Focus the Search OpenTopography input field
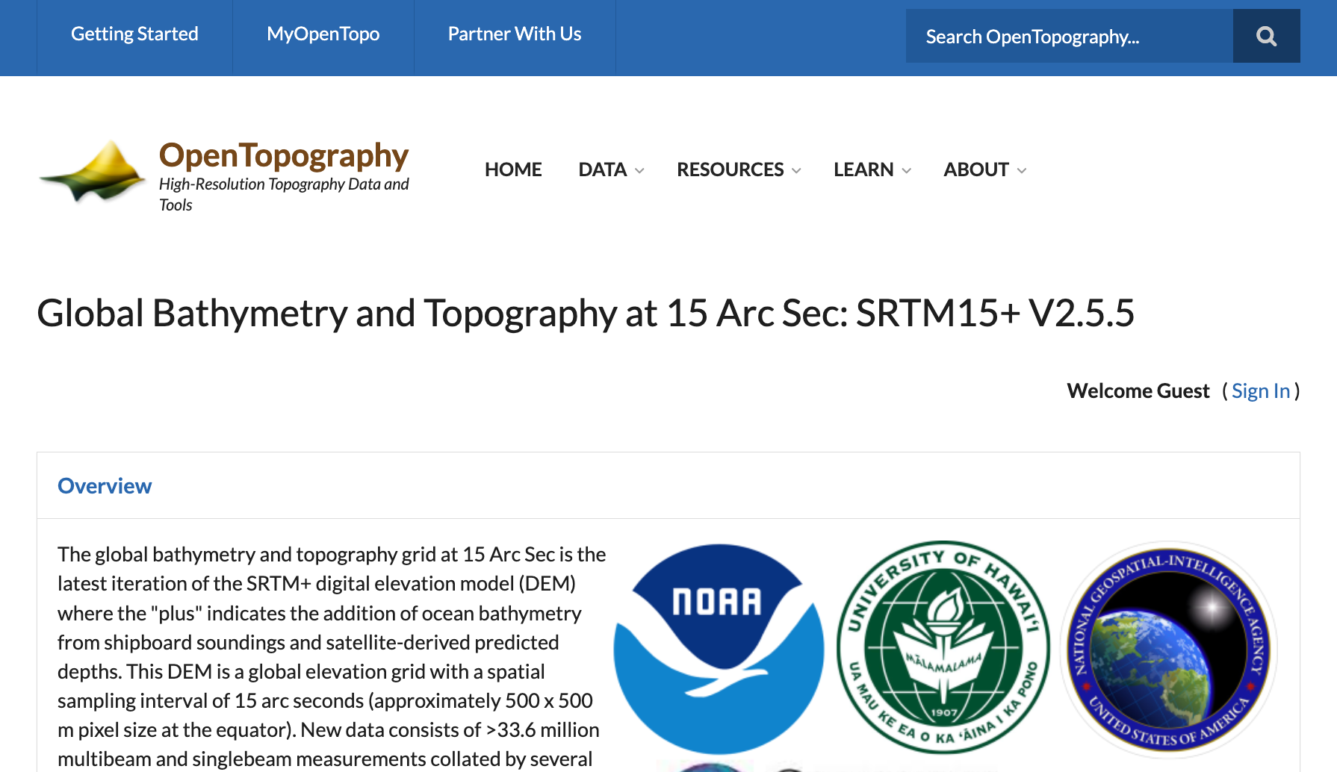 click(1068, 37)
